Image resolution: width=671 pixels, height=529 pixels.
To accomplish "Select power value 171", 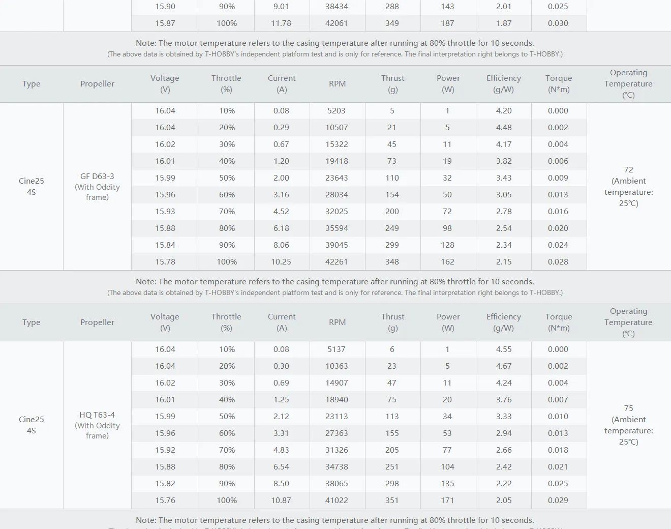I will point(447,500).
